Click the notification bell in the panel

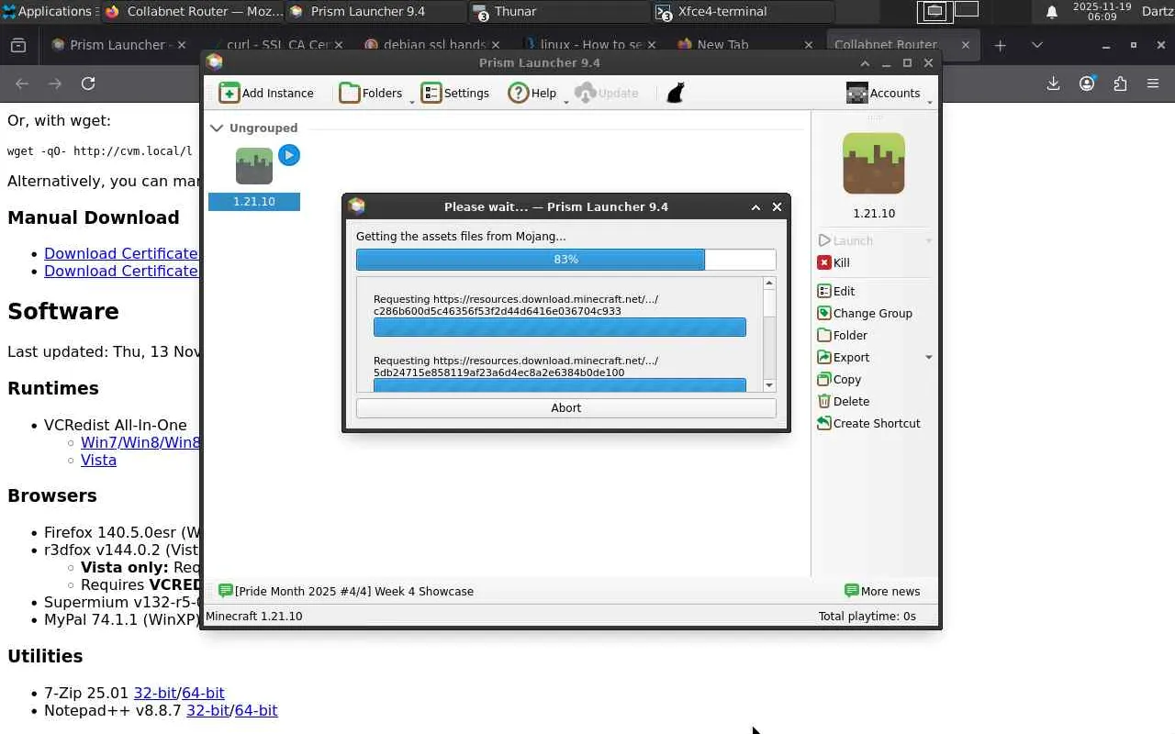click(1052, 12)
